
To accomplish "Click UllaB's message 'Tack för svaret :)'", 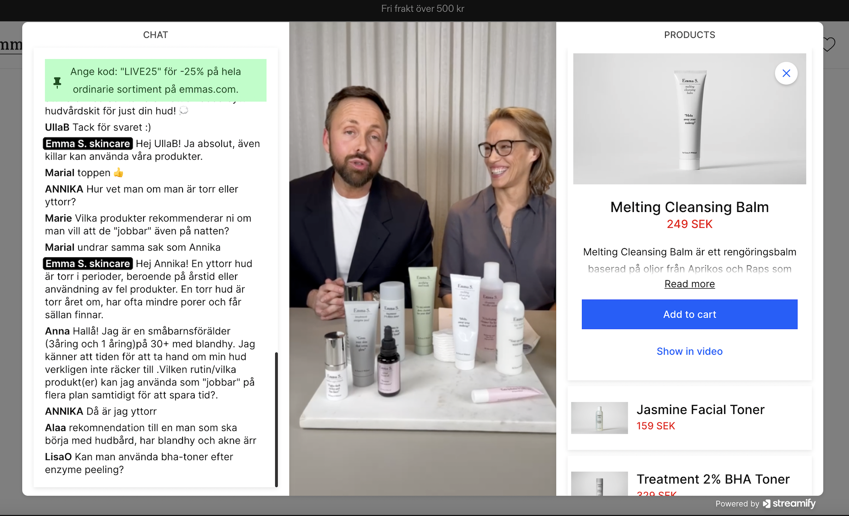I will point(98,127).
